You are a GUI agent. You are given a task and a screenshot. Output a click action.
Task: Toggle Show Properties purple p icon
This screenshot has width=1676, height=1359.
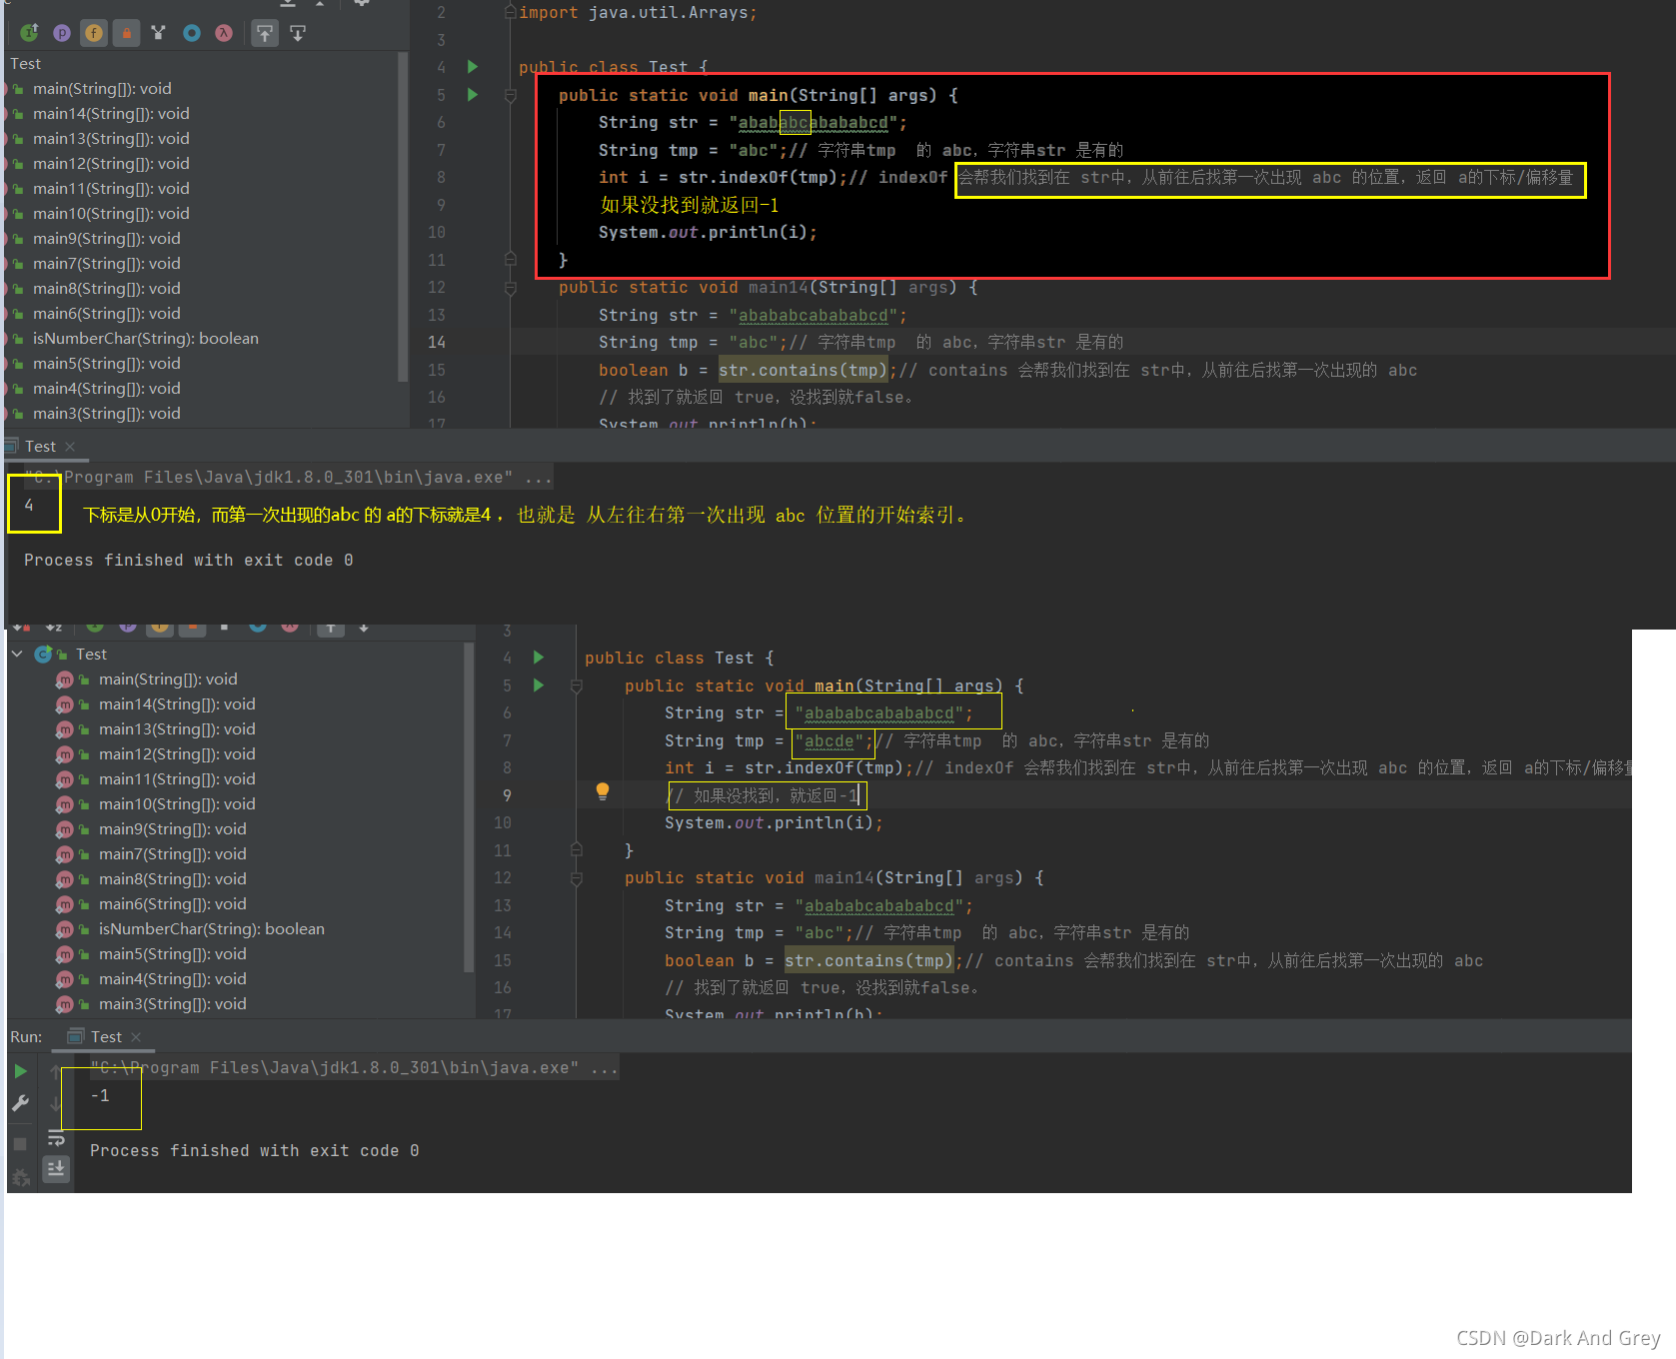62,33
